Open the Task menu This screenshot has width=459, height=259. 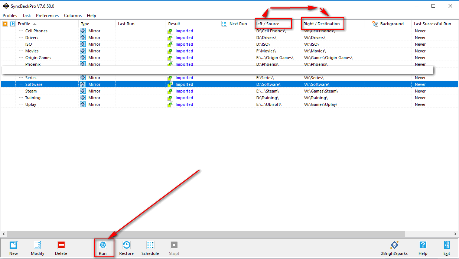(27, 16)
